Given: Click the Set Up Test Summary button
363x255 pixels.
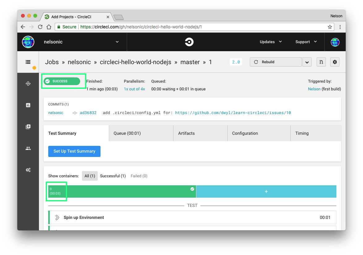Looking at the screenshot, I should [x=74, y=151].
